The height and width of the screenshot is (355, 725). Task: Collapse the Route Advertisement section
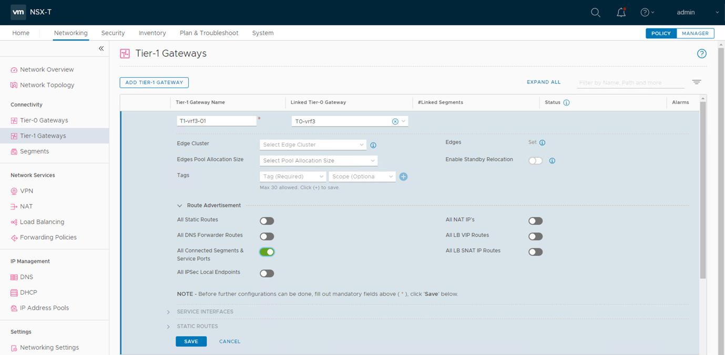pos(180,206)
